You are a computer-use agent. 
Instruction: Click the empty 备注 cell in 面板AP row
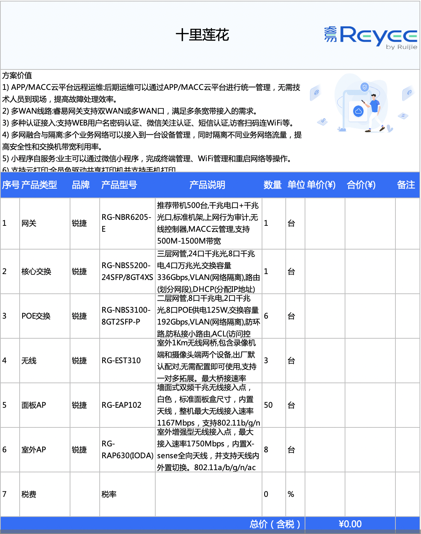[x=407, y=405]
